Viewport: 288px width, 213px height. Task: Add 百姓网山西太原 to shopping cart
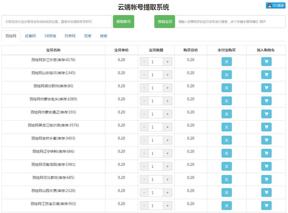tap(266, 192)
